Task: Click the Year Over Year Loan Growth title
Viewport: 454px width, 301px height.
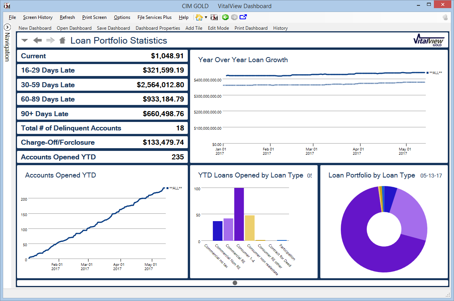Action: [243, 60]
